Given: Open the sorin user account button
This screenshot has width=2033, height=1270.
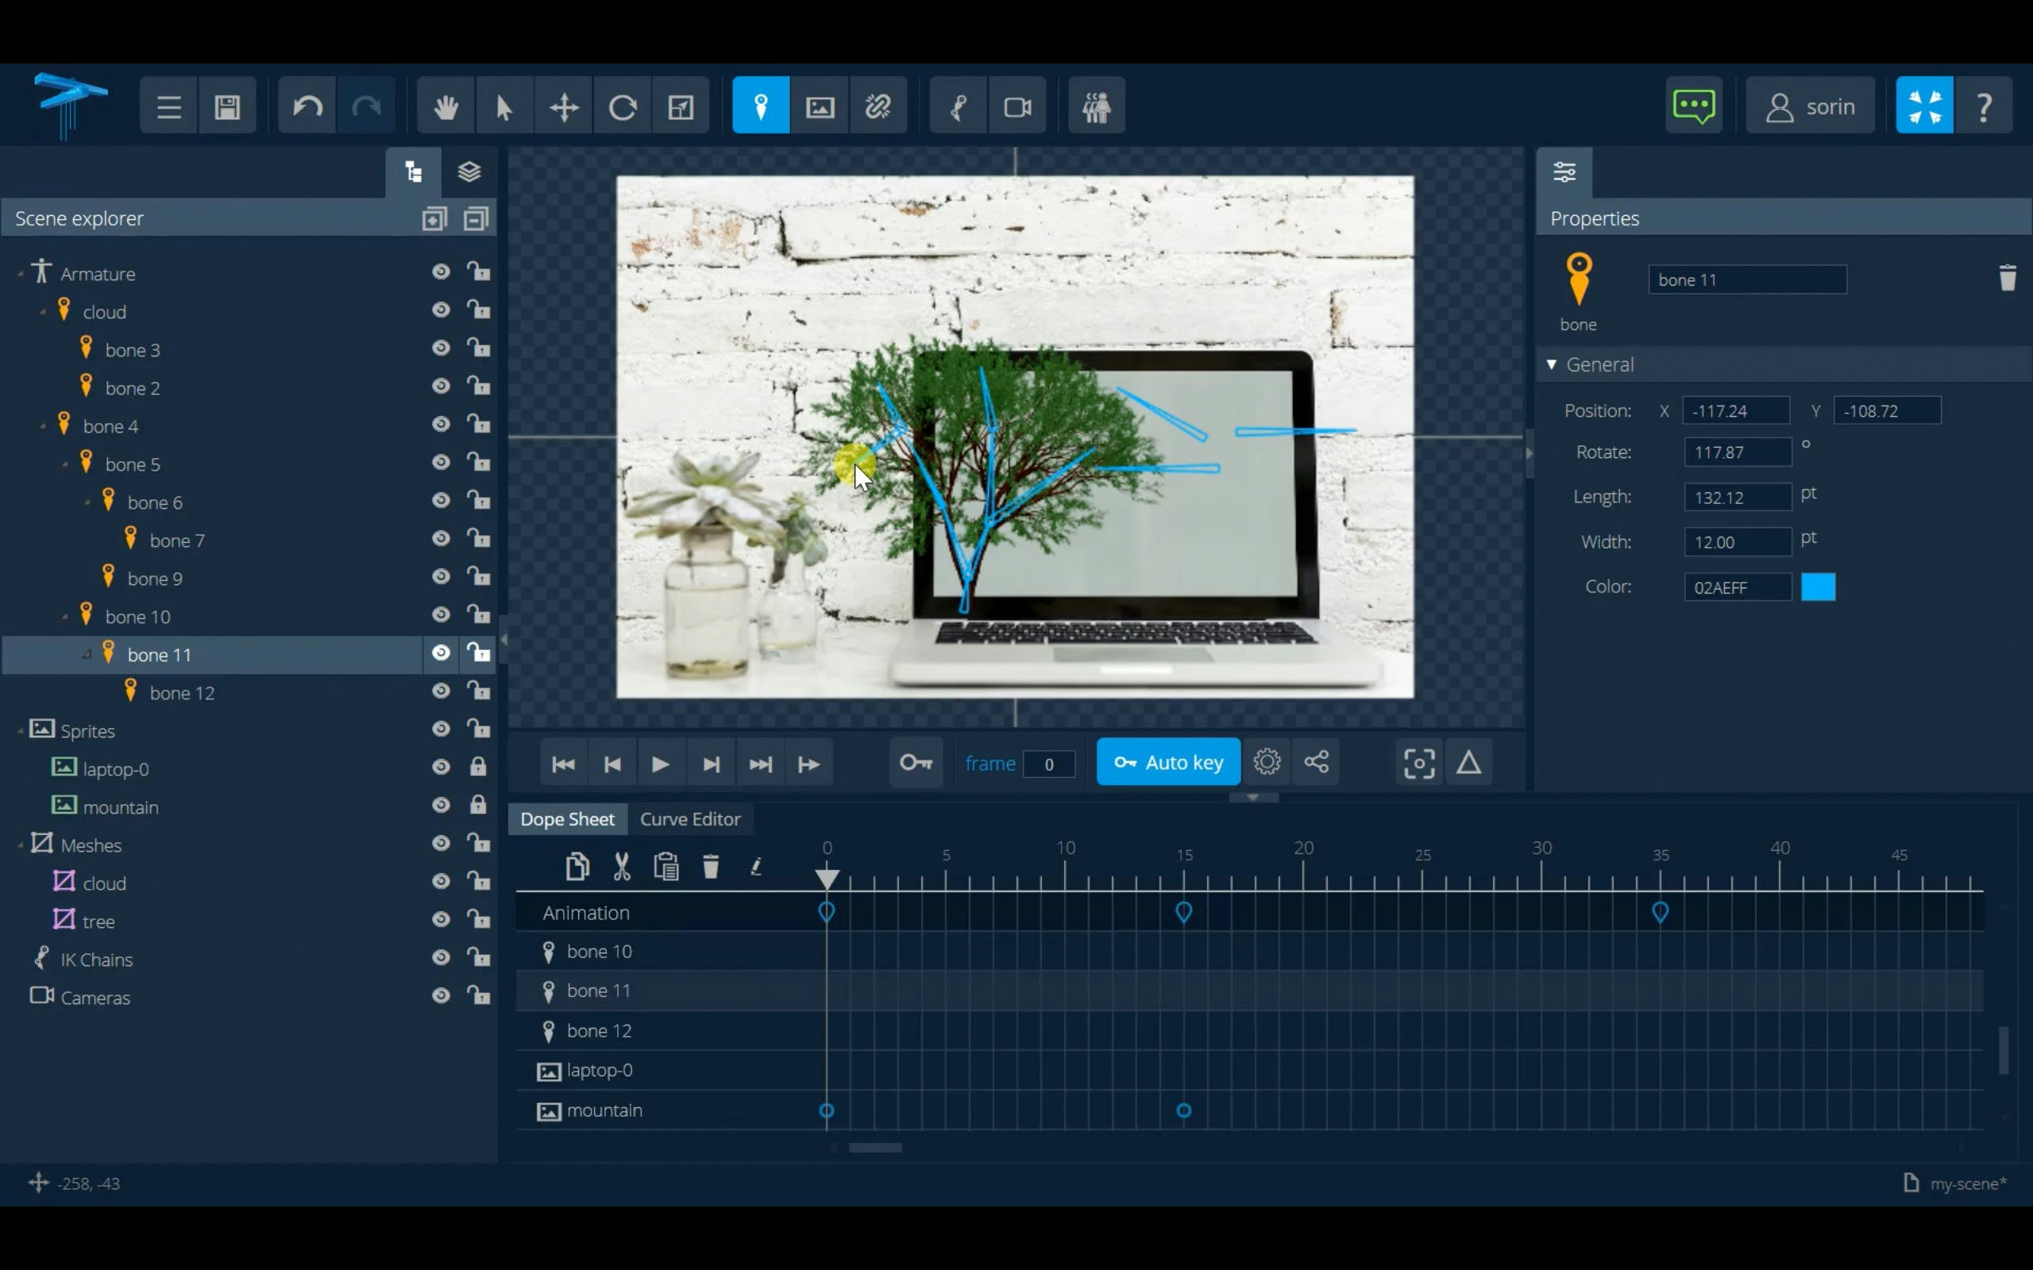Looking at the screenshot, I should [1810, 106].
